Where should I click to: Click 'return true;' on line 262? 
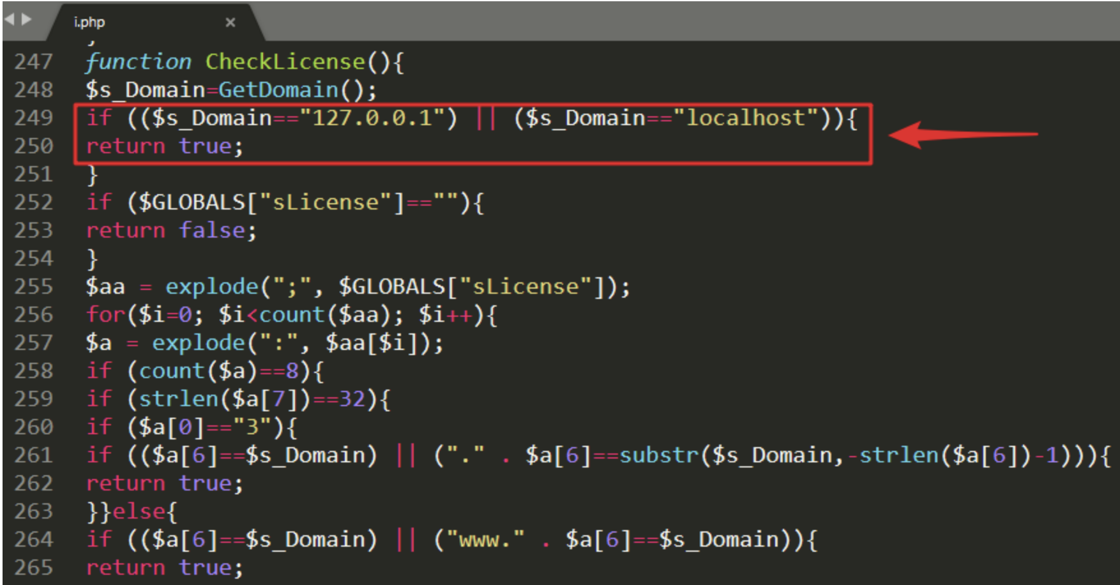click(x=165, y=483)
